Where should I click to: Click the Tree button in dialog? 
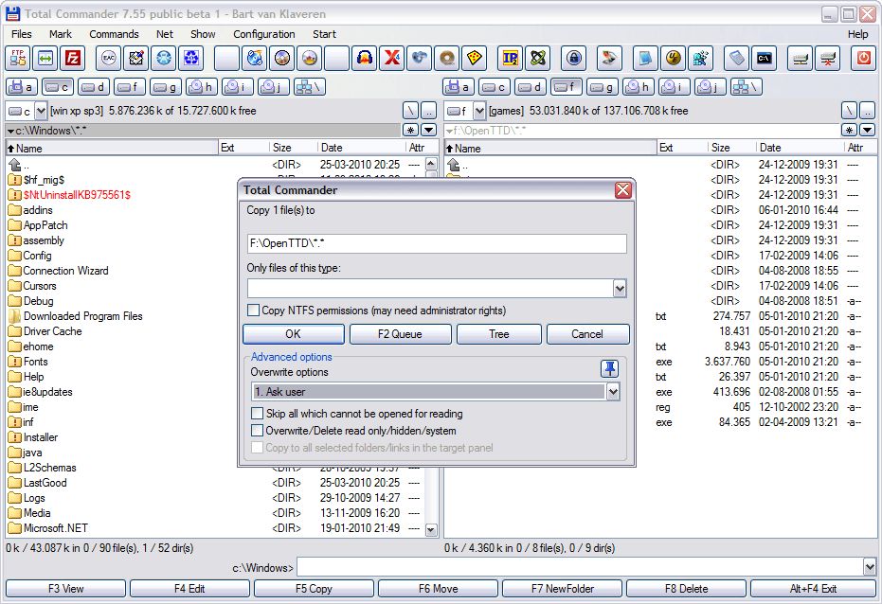tap(499, 334)
